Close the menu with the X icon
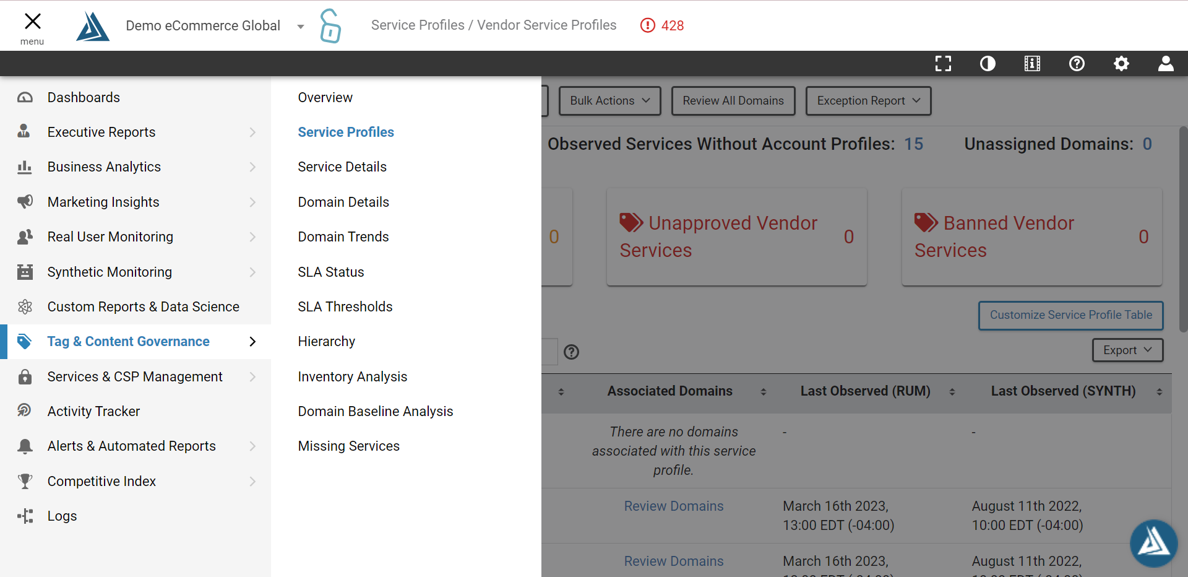This screenshot has width=1188, height=577. click(x=32, y=22)
